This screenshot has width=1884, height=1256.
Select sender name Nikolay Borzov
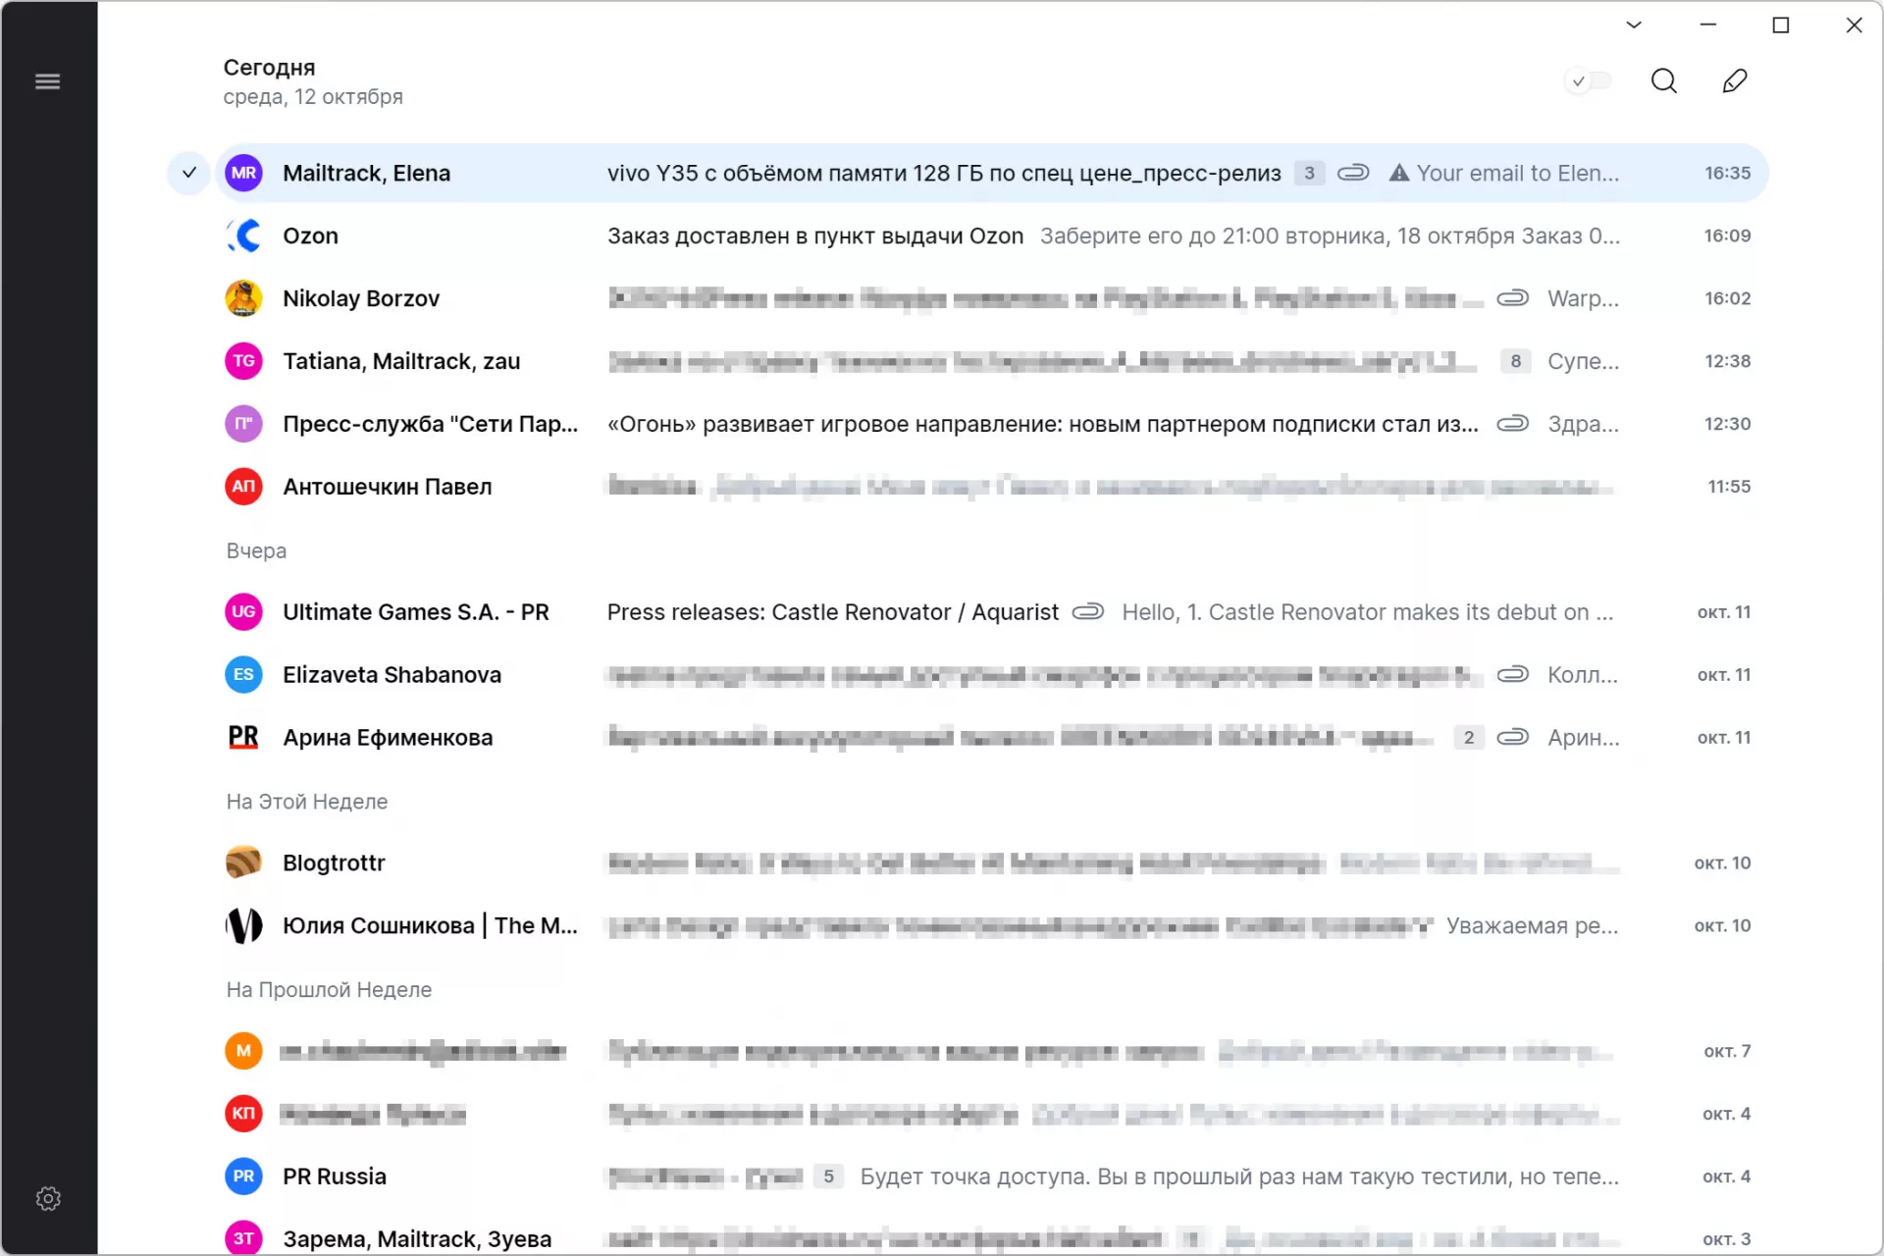tap(361, 298)
